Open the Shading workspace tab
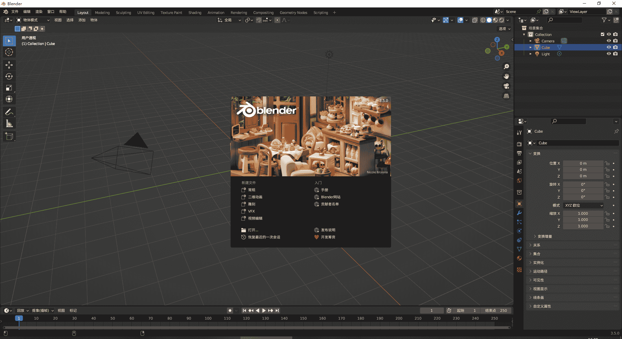This screenshot has height=339, width=622. tap(195, 13)
